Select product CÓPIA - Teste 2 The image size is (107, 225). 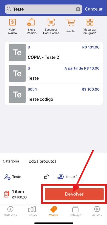coord(54,52)
